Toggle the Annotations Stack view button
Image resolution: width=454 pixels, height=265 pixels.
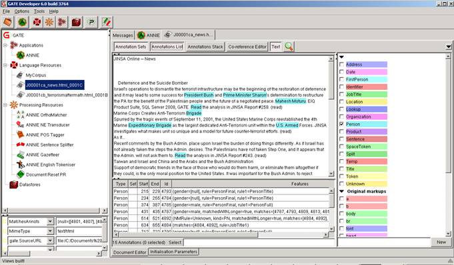205,47
